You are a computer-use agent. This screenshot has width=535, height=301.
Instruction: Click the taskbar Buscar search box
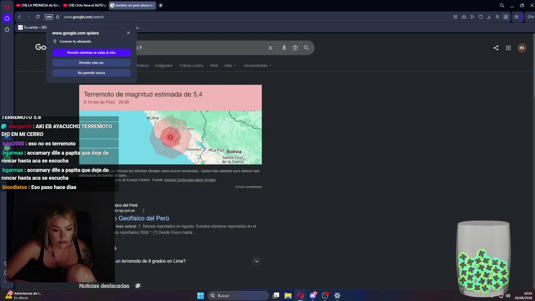(x=239, y=296)
